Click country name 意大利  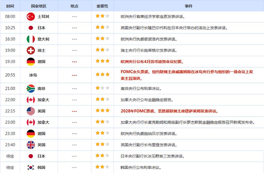coord(43,39)
